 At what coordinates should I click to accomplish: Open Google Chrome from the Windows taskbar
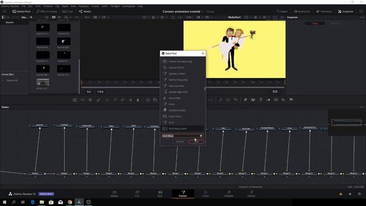click(x=70, y=202)
